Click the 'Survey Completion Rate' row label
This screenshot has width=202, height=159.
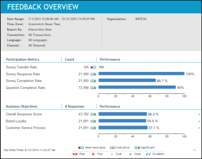click(x=24, y=81)
